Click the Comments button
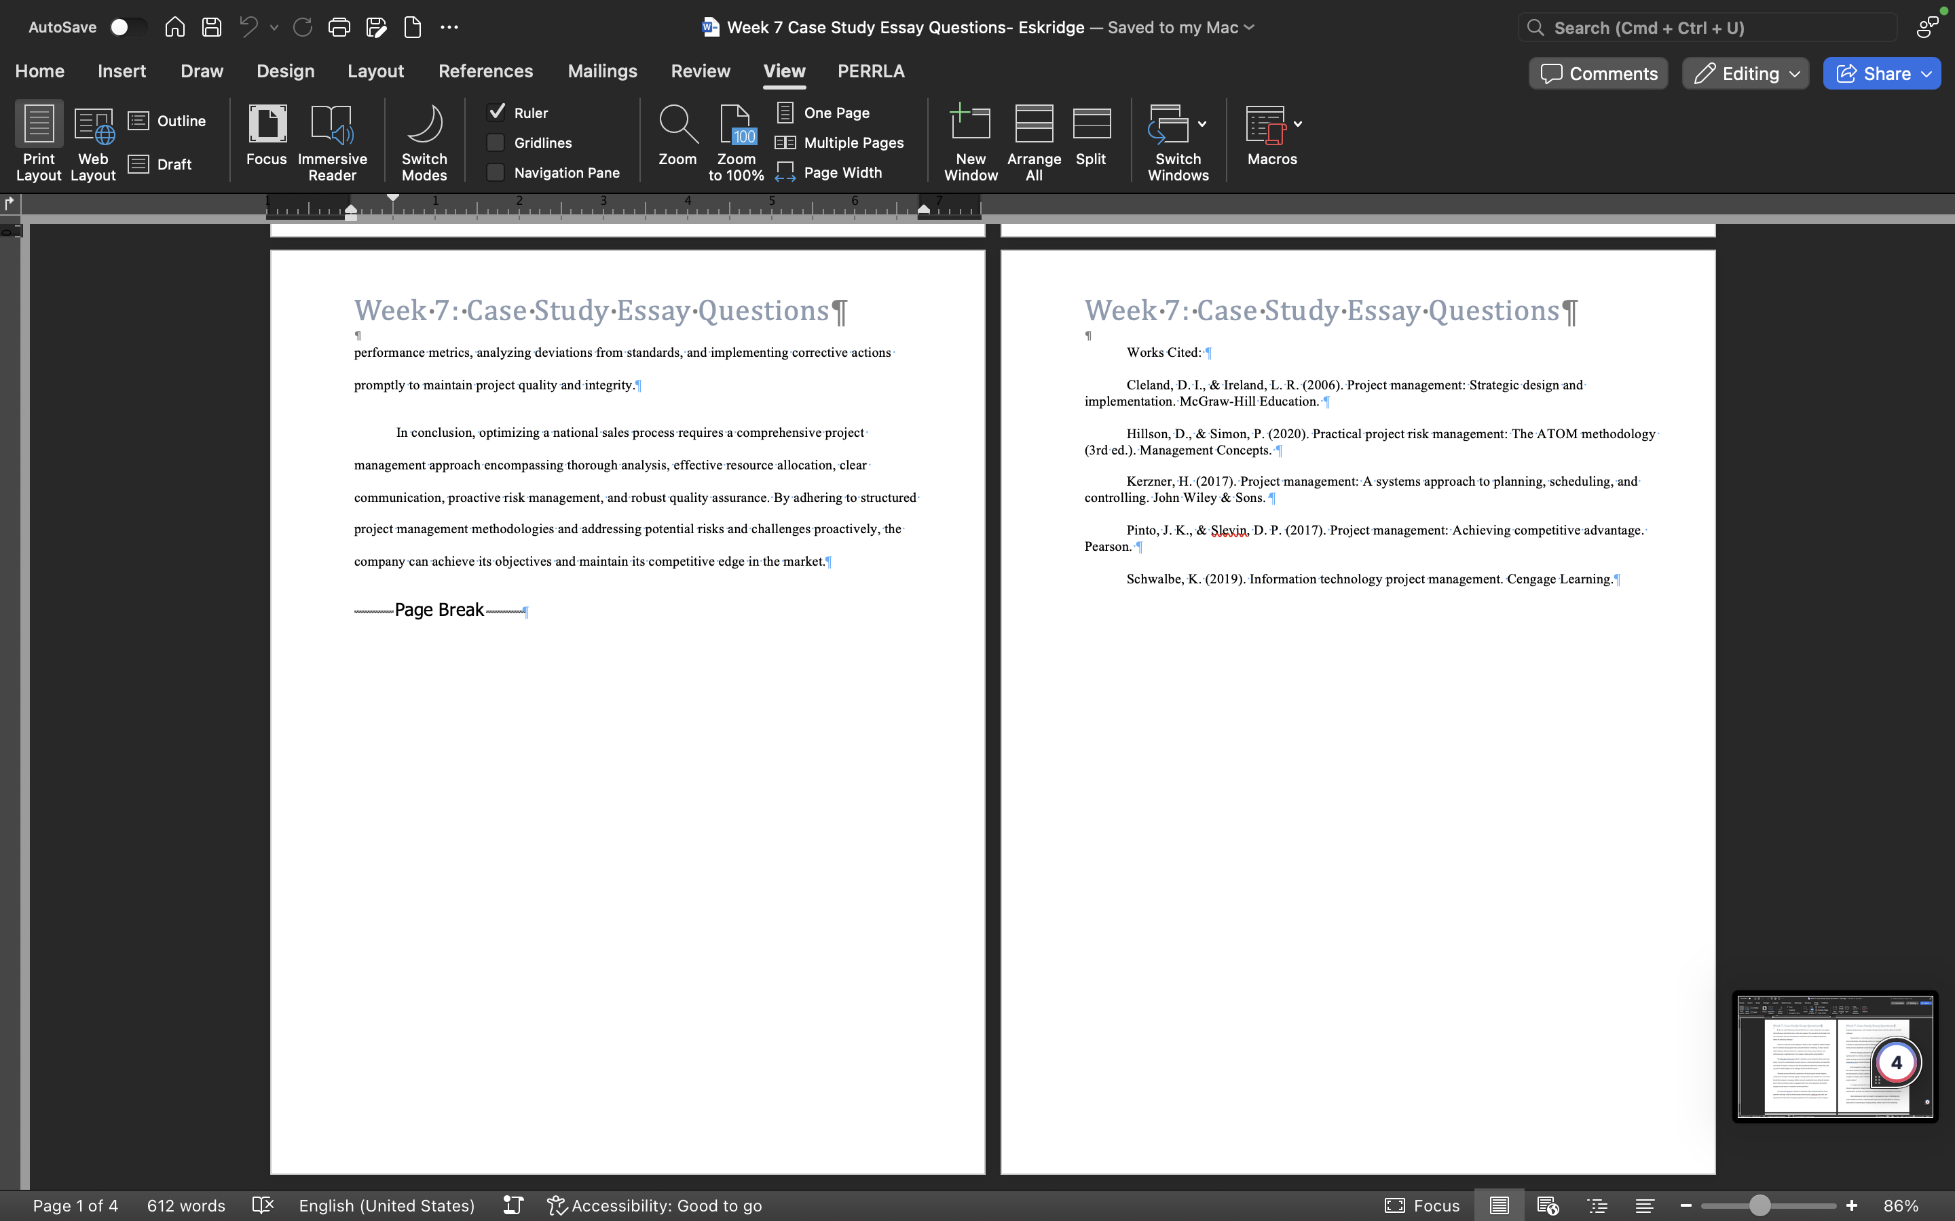 pos(1597,73)
